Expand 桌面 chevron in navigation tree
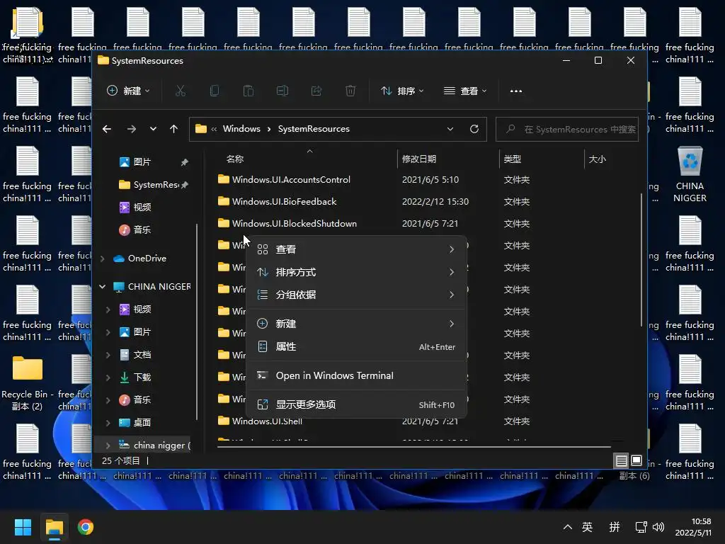Screen dimensions: 725x544 (108, 423)
